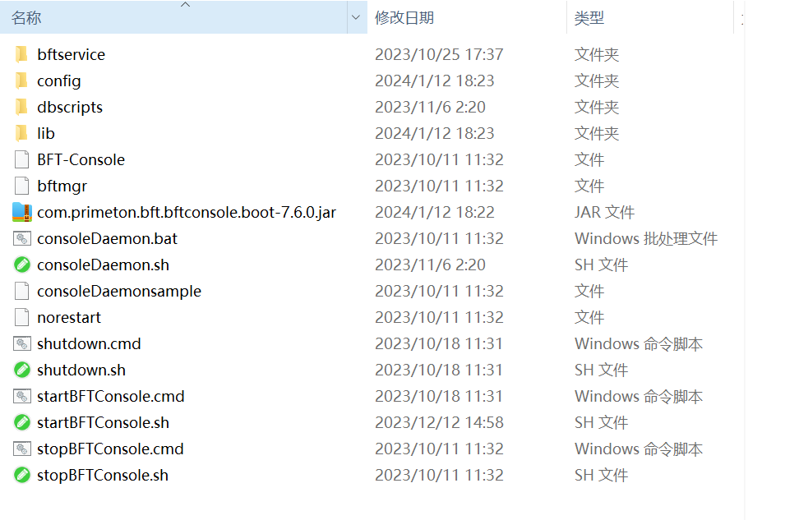This screenshot has height=520, width=785.
Task: Select the consoleDaemon.bat file name
Action: (x=107, y=238)
